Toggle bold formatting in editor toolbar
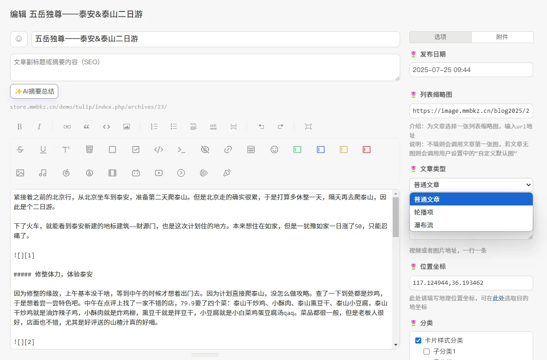The height and width of the screenshot is (360, 547). [x=19, y=127]
